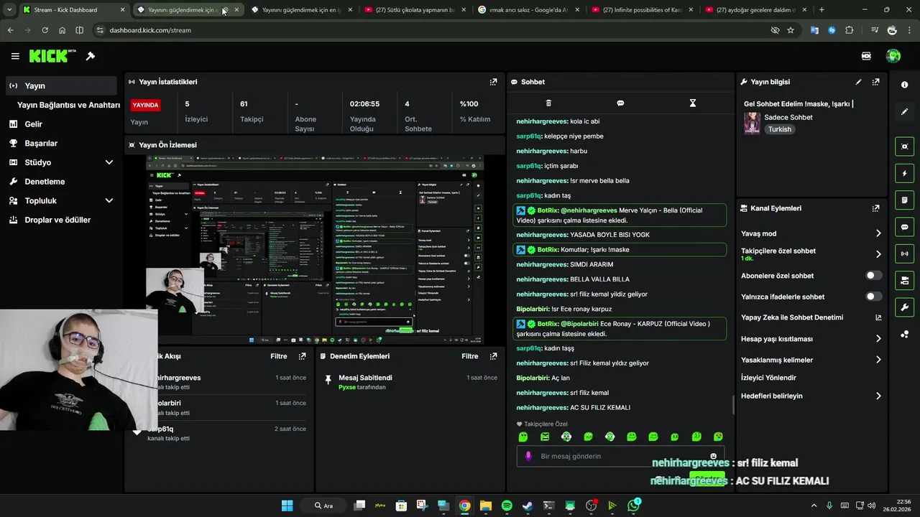This screenshot has width=920, height=517.
Task: Click the first green emote under Takipçilere Özel
Action: (x=523, y=437)
